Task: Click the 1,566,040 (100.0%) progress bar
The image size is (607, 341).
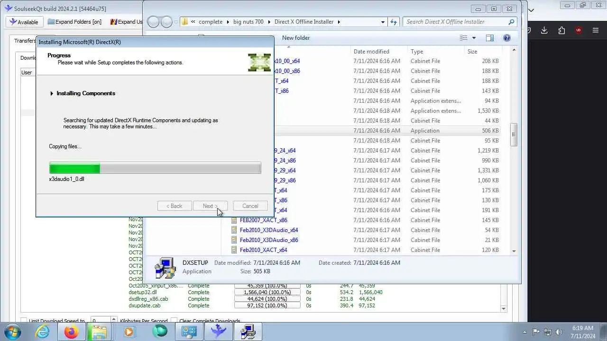Action: pos(267,293)
